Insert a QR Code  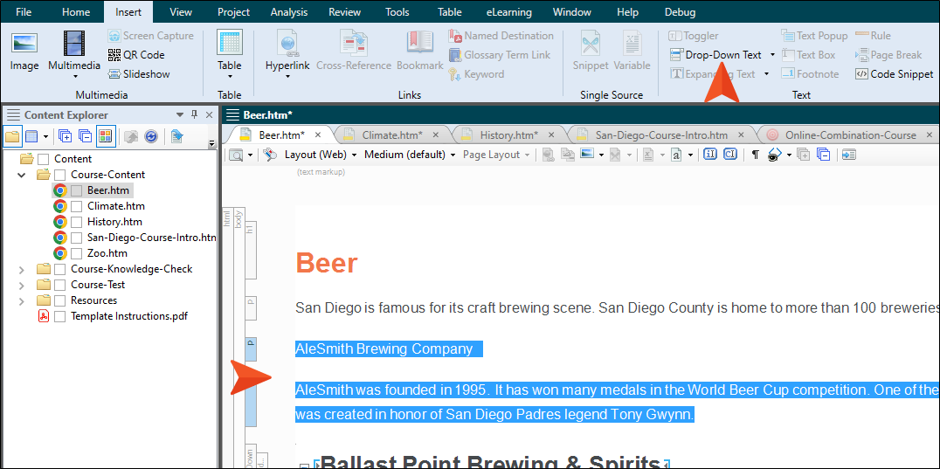click(x=136, y=54)
